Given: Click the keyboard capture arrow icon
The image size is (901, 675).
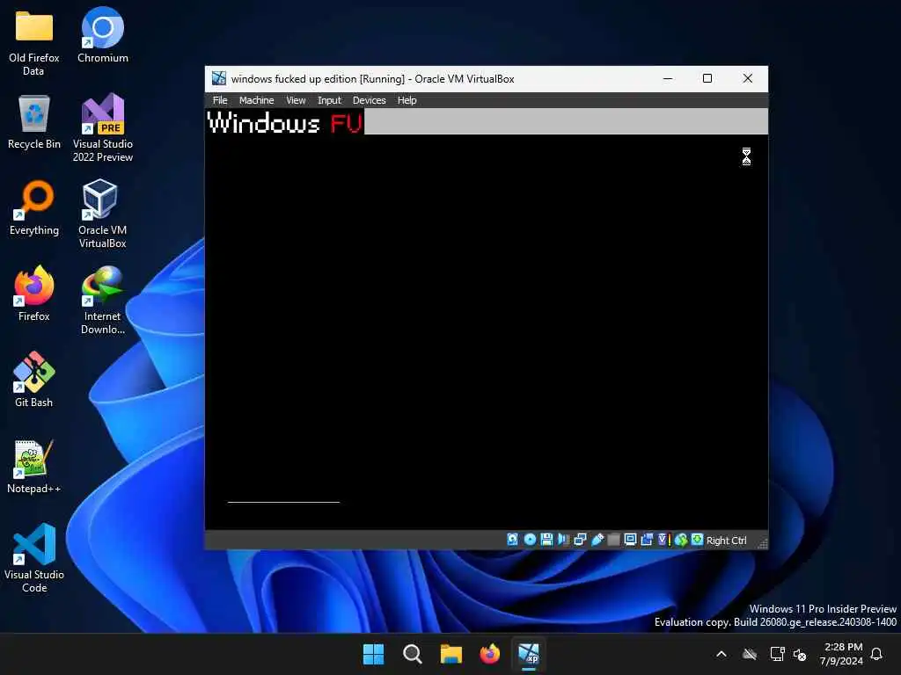Looking at the screenshot, I should (x=697, y=540).
